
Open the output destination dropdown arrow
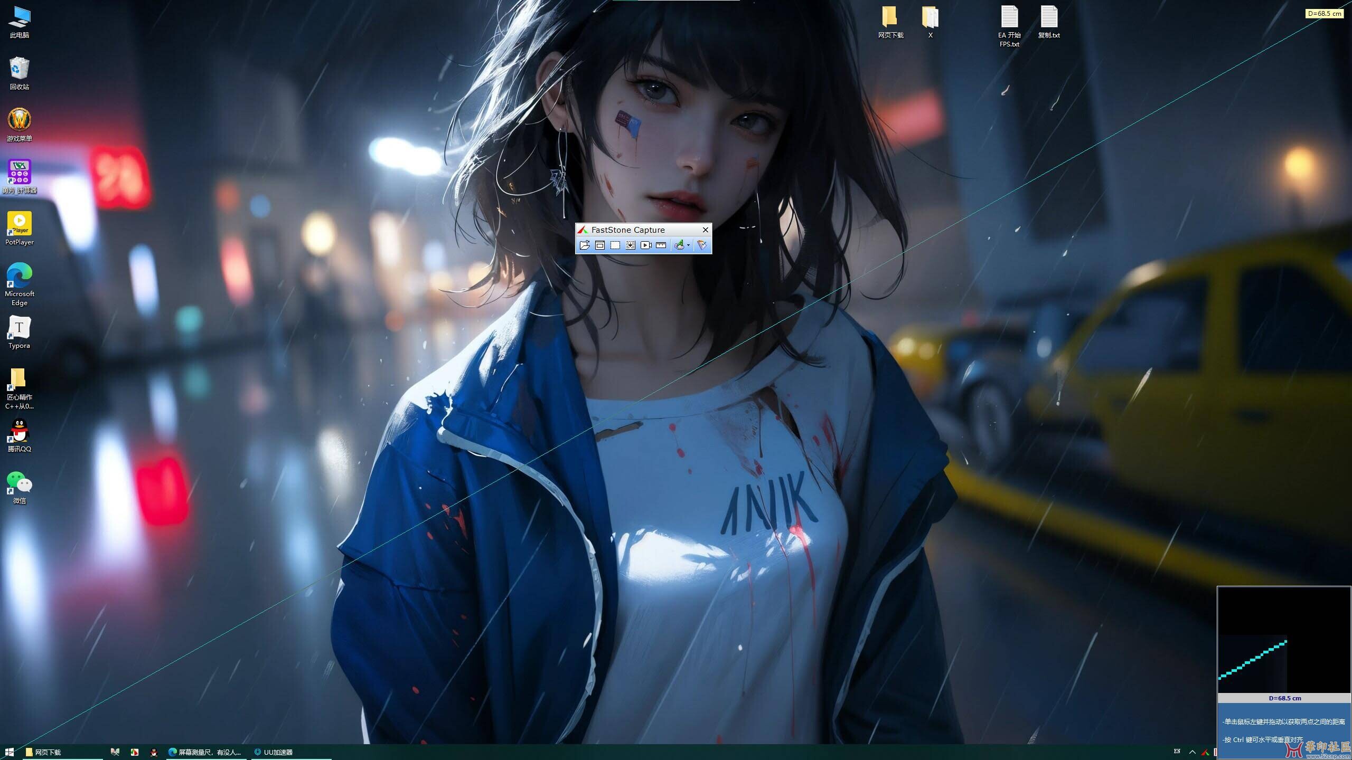tap(689, 245)
